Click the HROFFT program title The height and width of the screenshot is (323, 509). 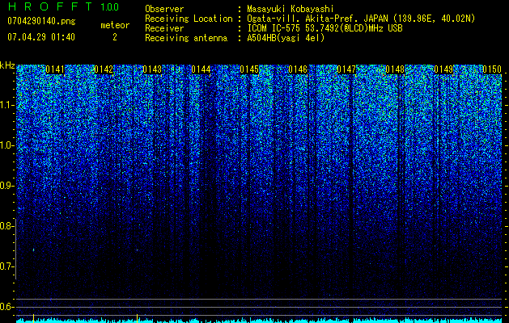(50, 6)
